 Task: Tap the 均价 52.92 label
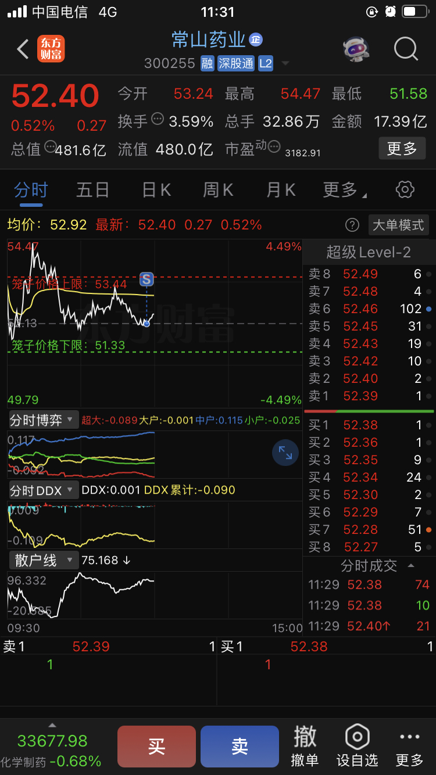[47, 225]
